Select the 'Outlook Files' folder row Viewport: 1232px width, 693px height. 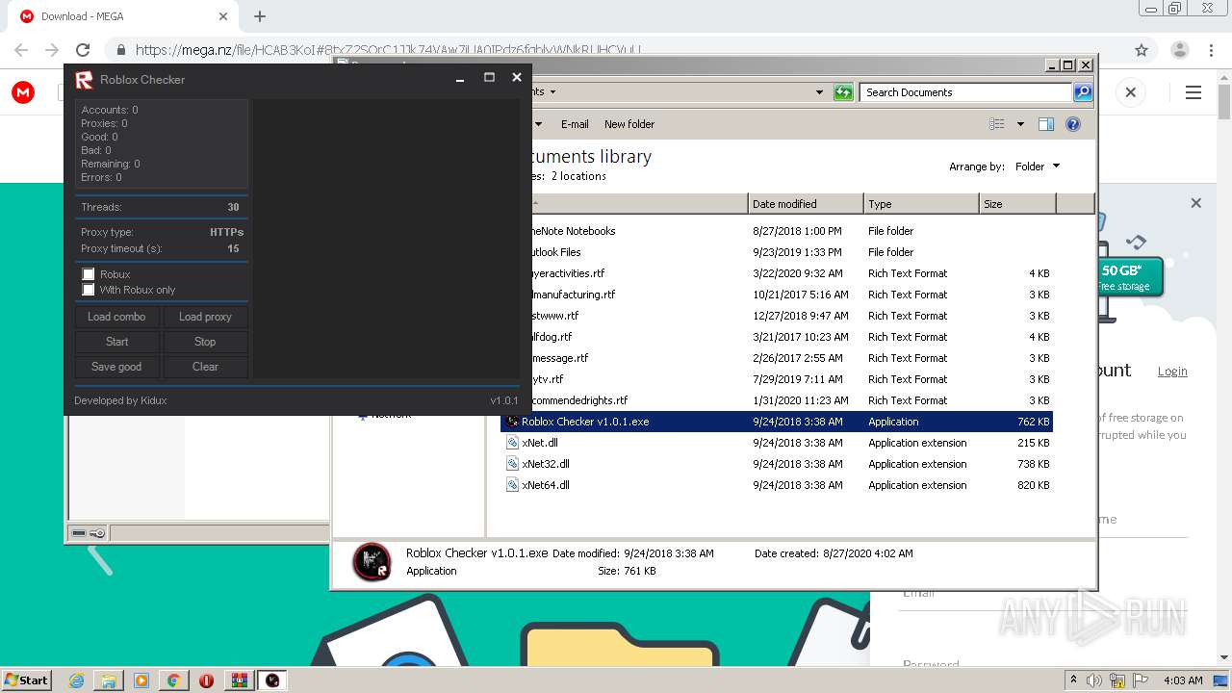pyautogui.click(x=777, y=252)
